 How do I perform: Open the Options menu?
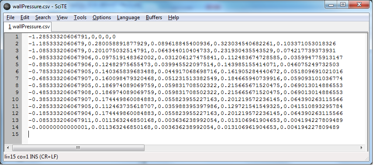click(x=102, y=17)
